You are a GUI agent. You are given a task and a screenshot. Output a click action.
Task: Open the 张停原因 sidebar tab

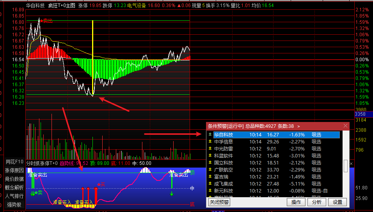(15, 170)
